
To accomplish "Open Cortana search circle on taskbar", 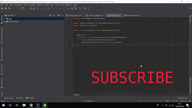I will (10, 105).
